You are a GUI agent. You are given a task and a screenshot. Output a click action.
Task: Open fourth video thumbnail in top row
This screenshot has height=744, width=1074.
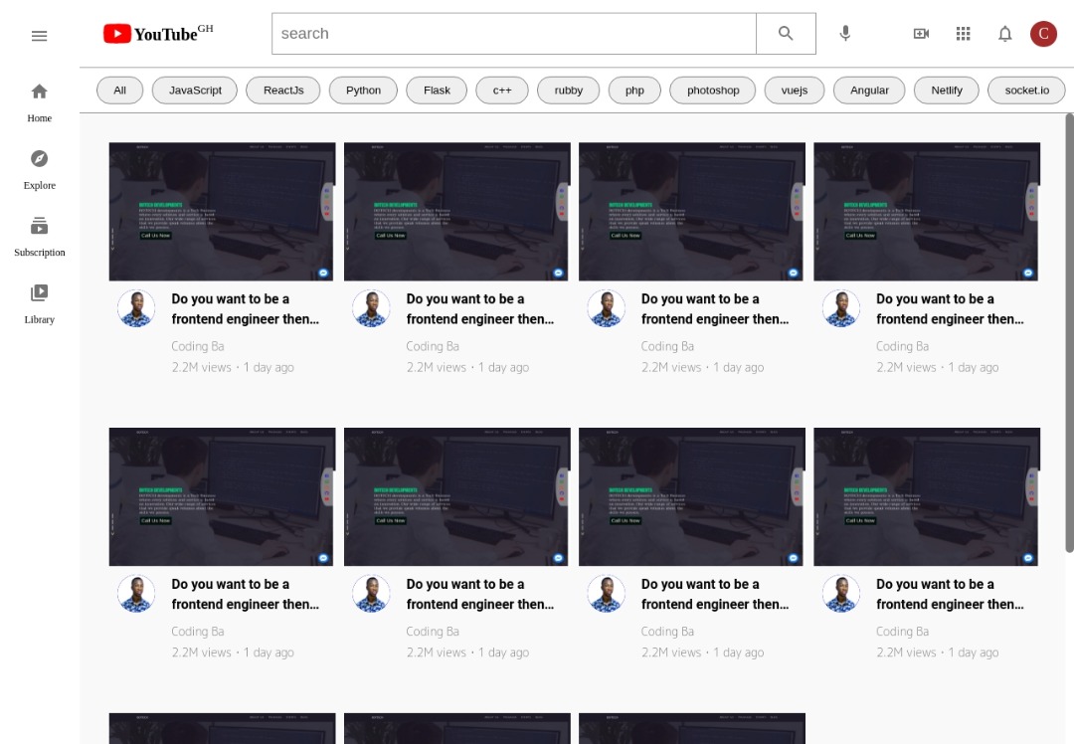(x=927, y=212)
